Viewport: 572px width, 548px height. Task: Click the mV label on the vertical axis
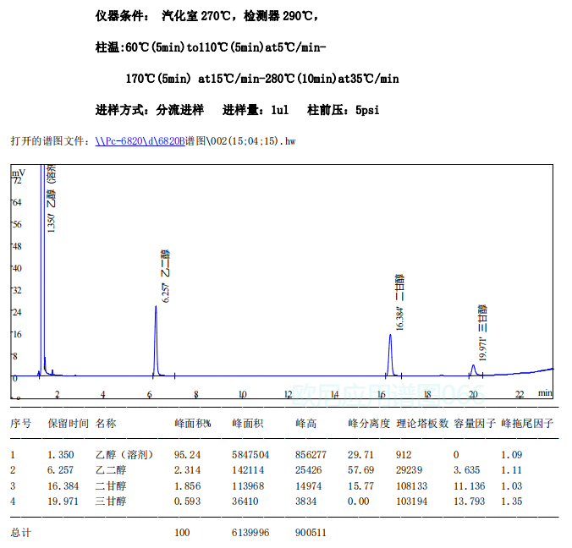pos(18,173)
